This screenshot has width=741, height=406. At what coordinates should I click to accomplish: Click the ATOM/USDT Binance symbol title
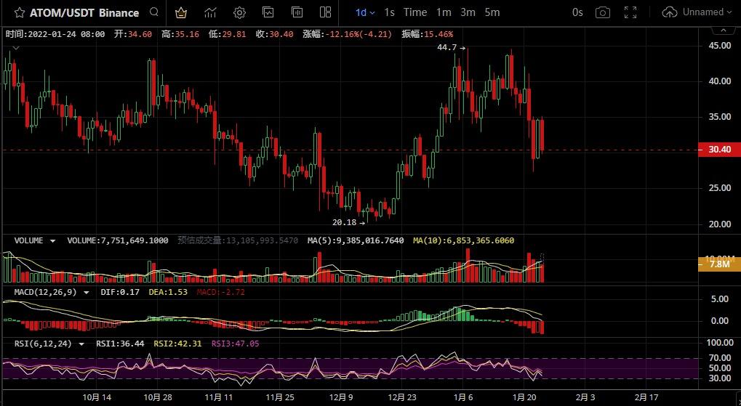tap(84, 12)
